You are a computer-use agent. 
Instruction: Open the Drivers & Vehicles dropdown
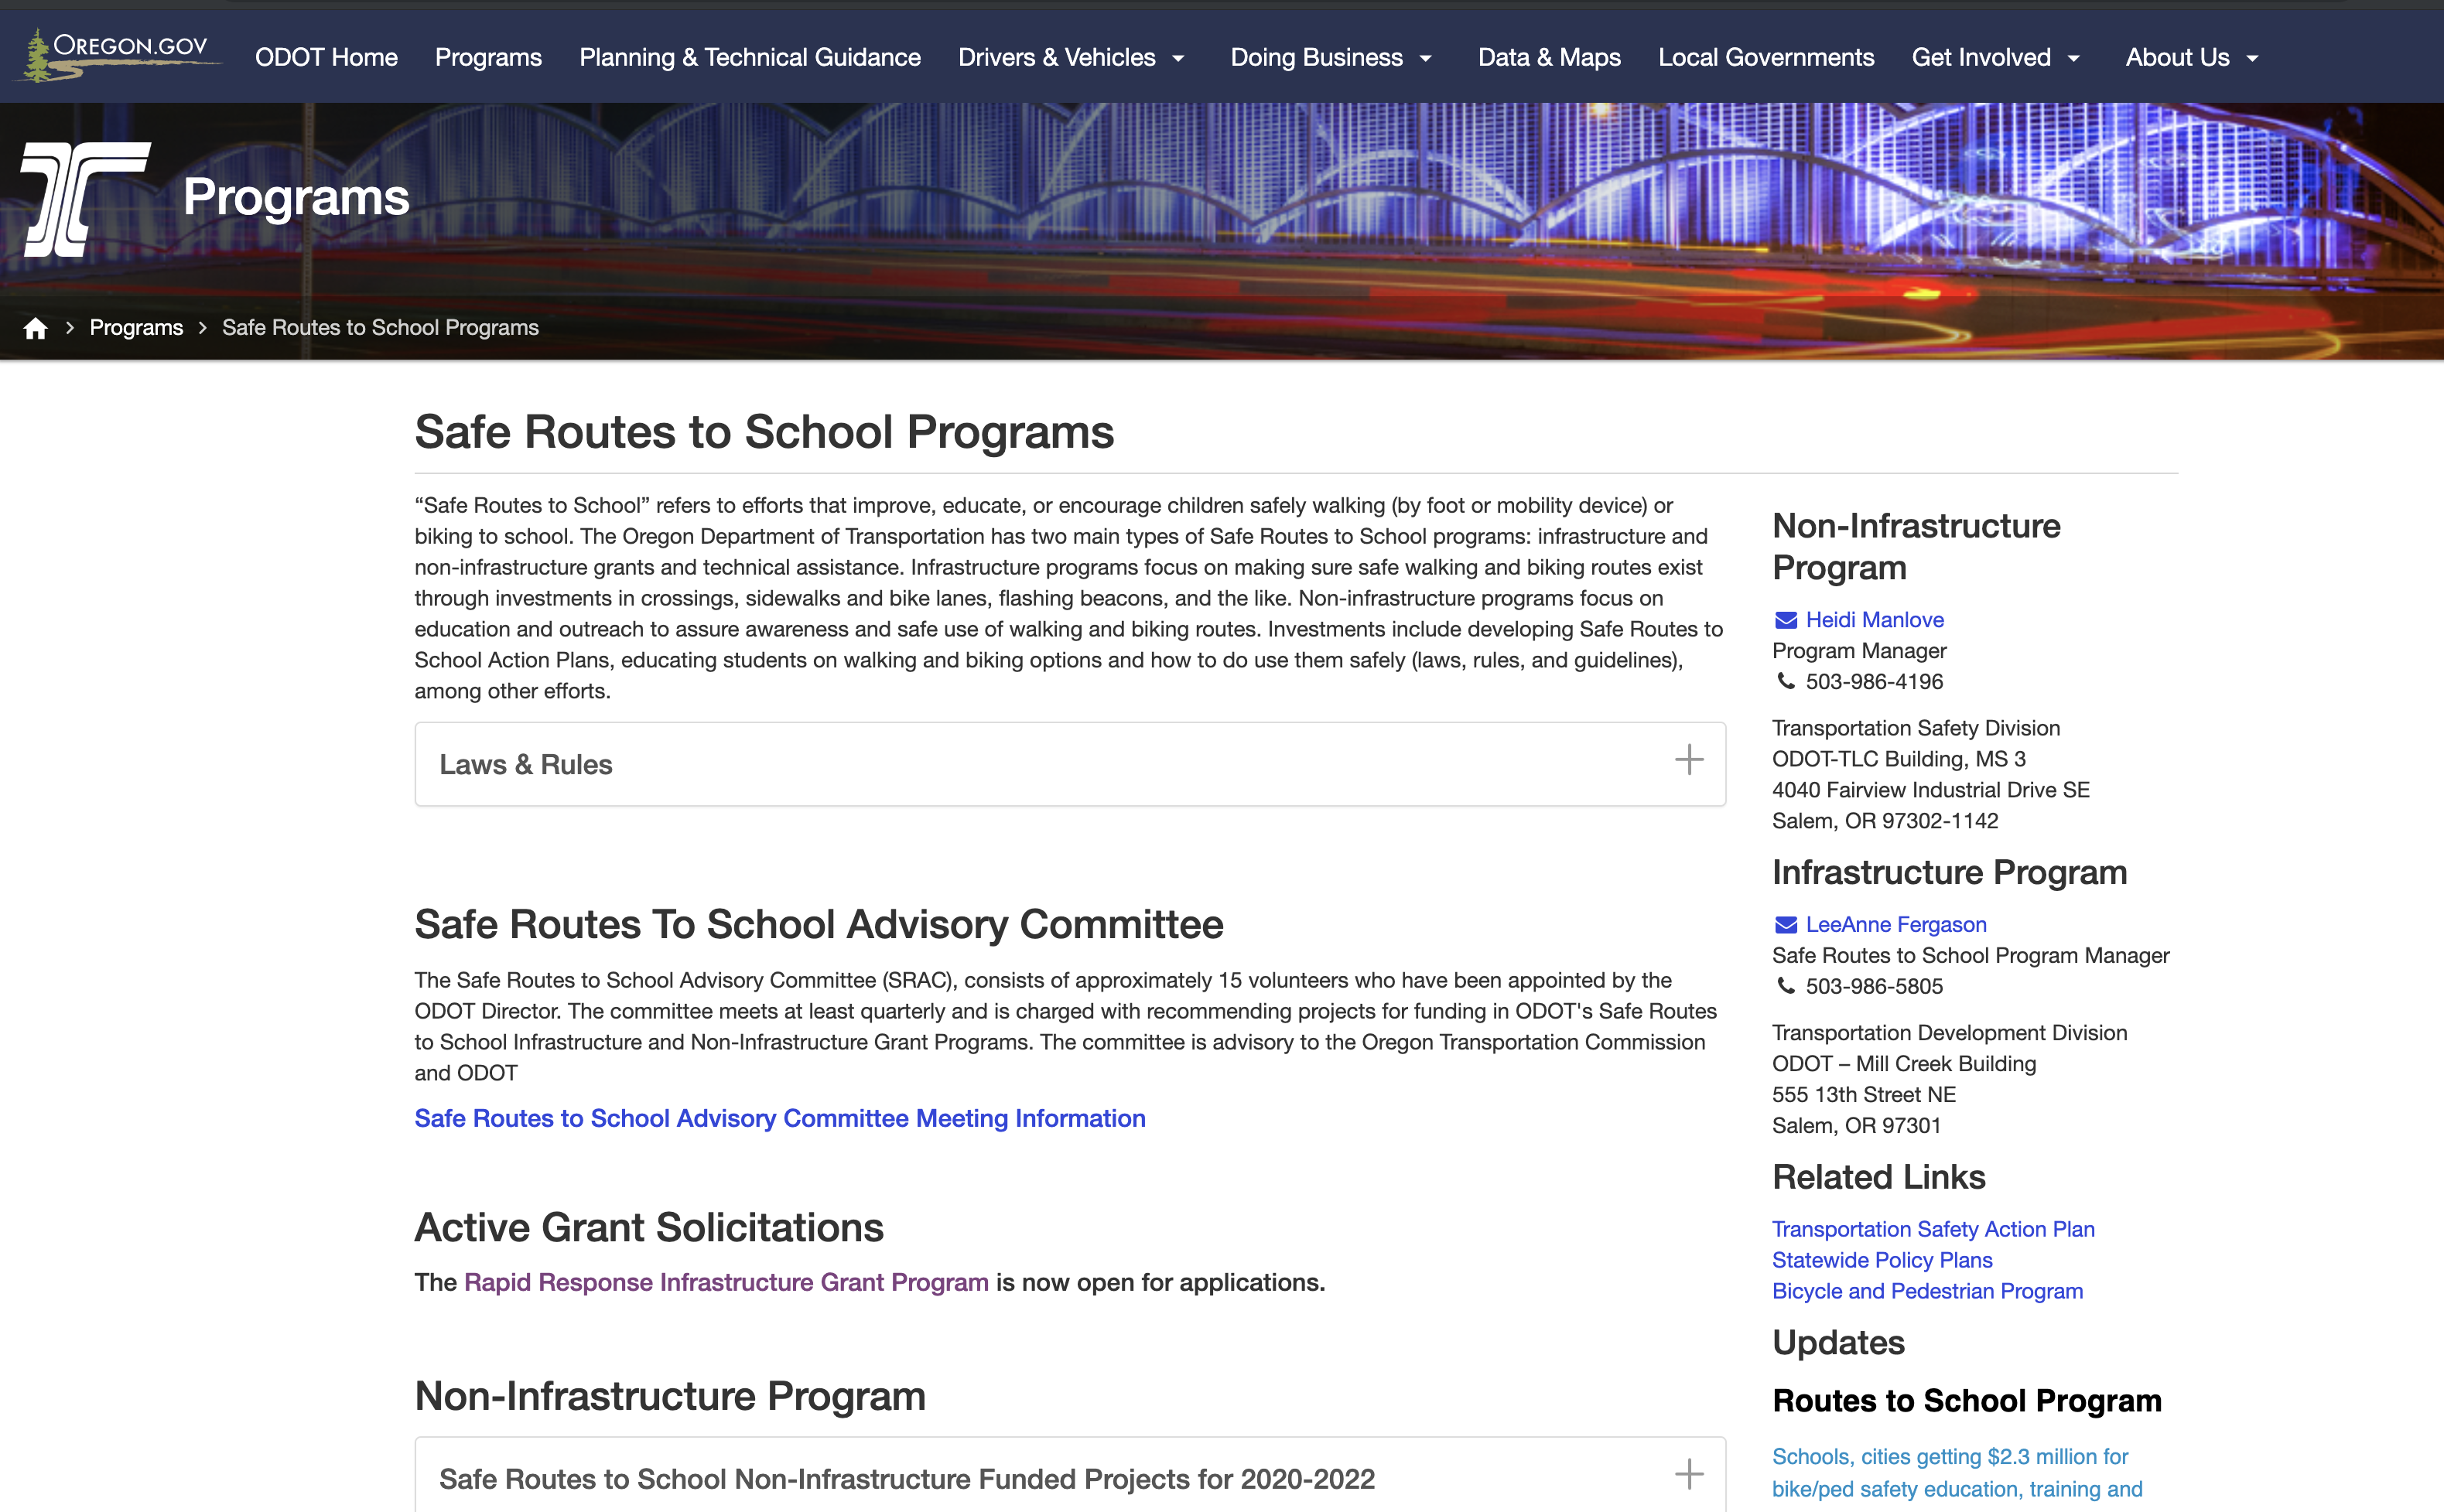point(1072,58)
